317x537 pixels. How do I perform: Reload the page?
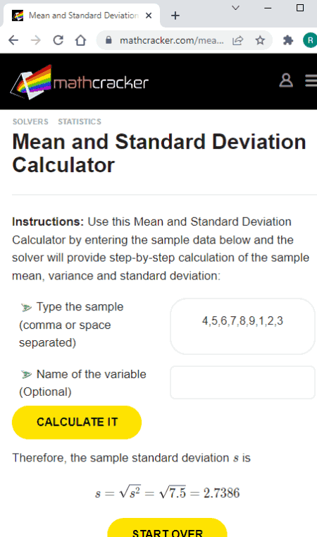58,40
